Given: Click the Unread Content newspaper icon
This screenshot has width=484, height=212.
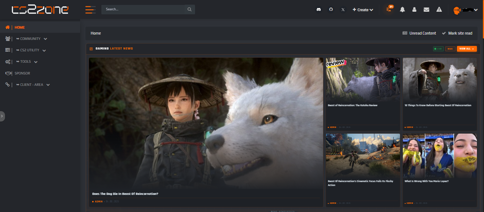Looking at the screenshot, I should 405,33.
